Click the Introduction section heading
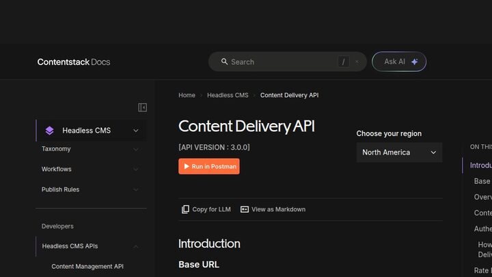 209,243
